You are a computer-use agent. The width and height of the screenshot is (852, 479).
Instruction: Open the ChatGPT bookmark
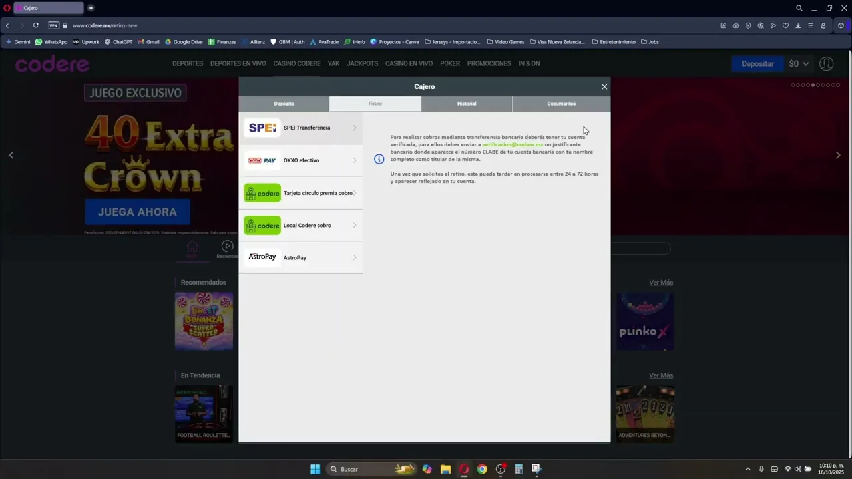pos(118,42)
